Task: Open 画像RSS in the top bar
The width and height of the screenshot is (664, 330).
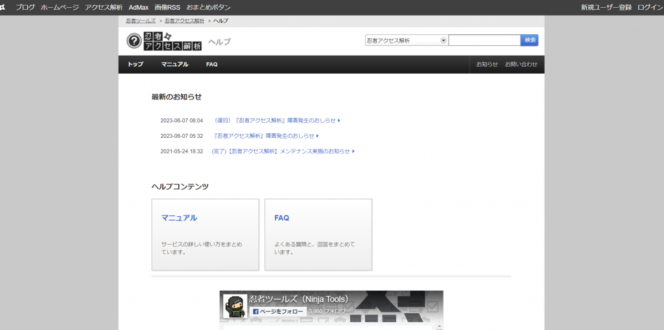Action: click(x=167, y=7)
